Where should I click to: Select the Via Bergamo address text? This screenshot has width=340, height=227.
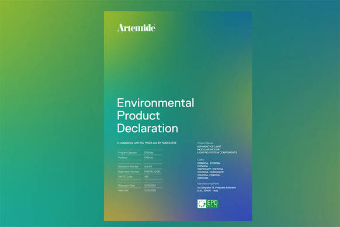216,189
